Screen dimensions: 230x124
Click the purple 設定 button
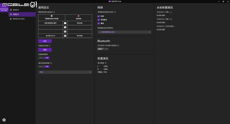tap(45, 41)
